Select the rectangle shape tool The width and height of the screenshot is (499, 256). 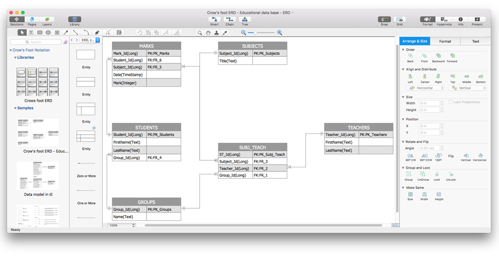click(x=40, y=32)
